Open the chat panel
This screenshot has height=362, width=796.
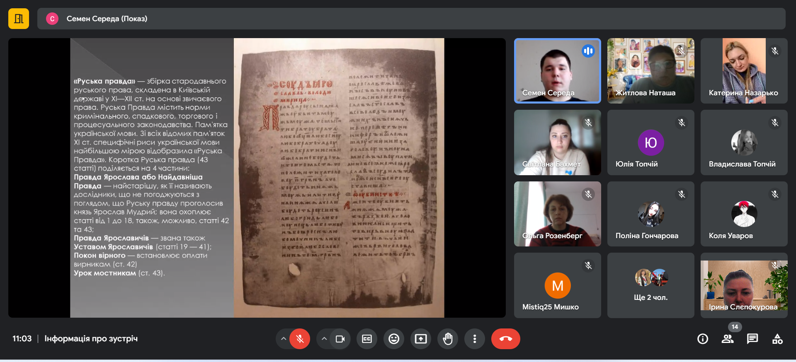[x=752, y=339]
